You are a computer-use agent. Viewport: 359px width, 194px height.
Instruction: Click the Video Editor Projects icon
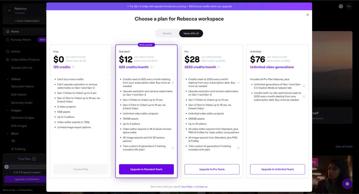click(7, 59)
